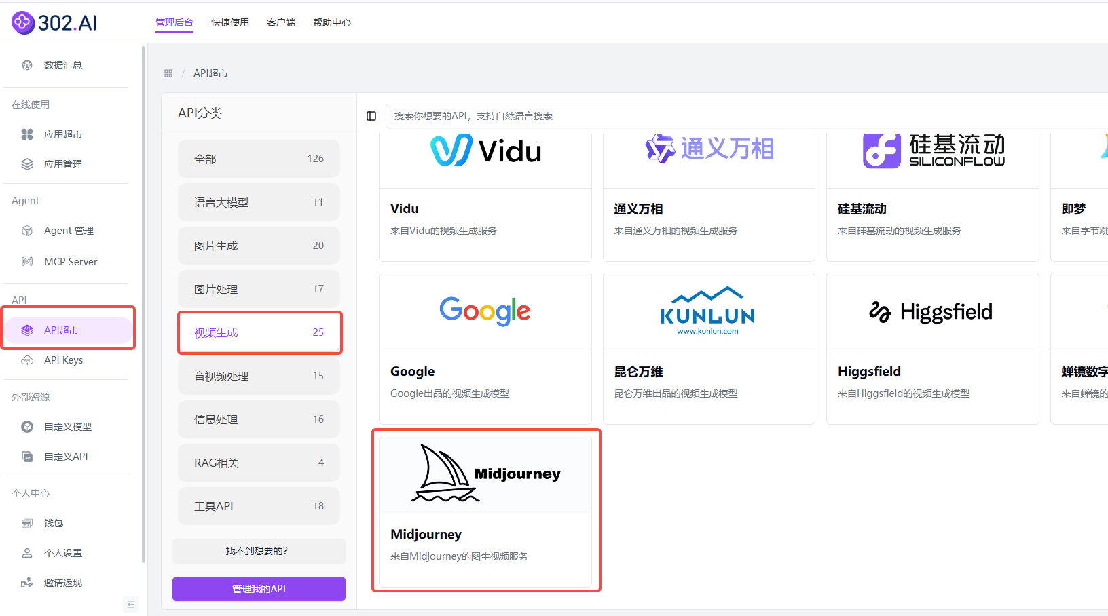Click the 数据汇总 sidebar icon

coord(27,65)
